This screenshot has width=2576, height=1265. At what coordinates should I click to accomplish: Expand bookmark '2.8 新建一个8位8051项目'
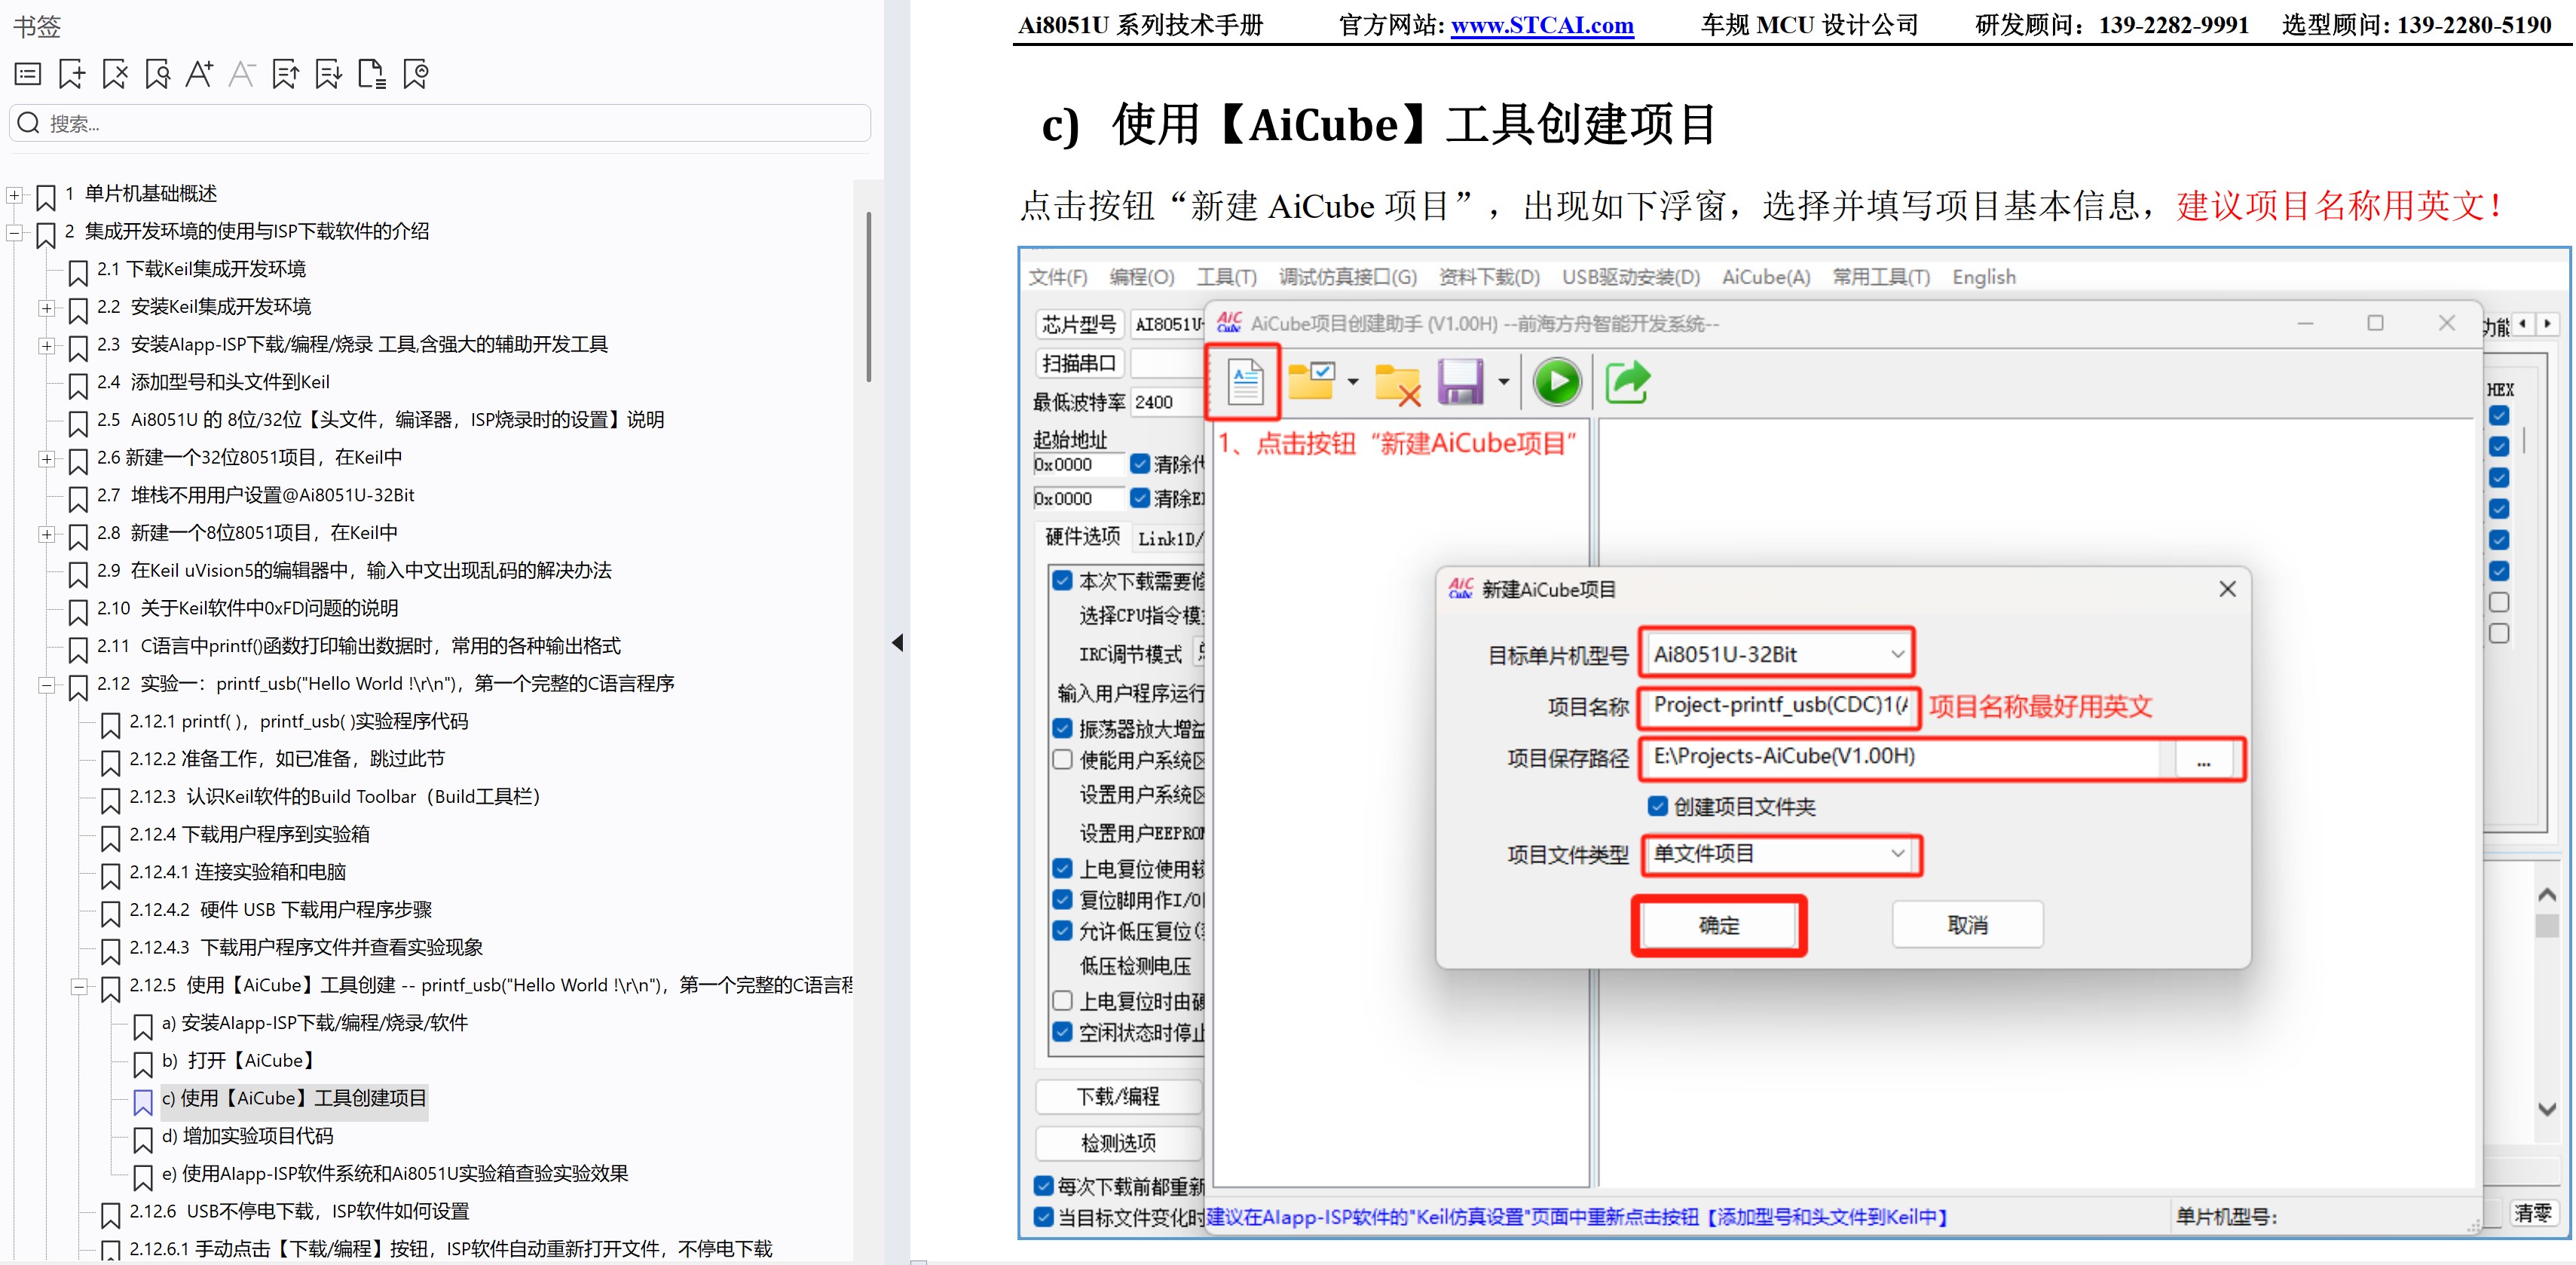(47, 534)
